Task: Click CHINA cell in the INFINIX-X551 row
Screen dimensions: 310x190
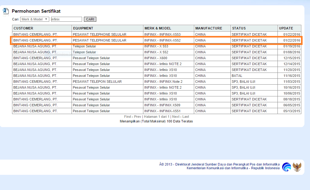Action: pyautogui.click(x=212, y=111)
